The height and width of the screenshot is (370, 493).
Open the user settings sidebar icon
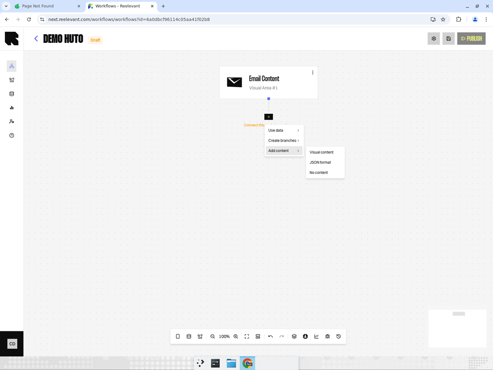(x=12, y=121)
